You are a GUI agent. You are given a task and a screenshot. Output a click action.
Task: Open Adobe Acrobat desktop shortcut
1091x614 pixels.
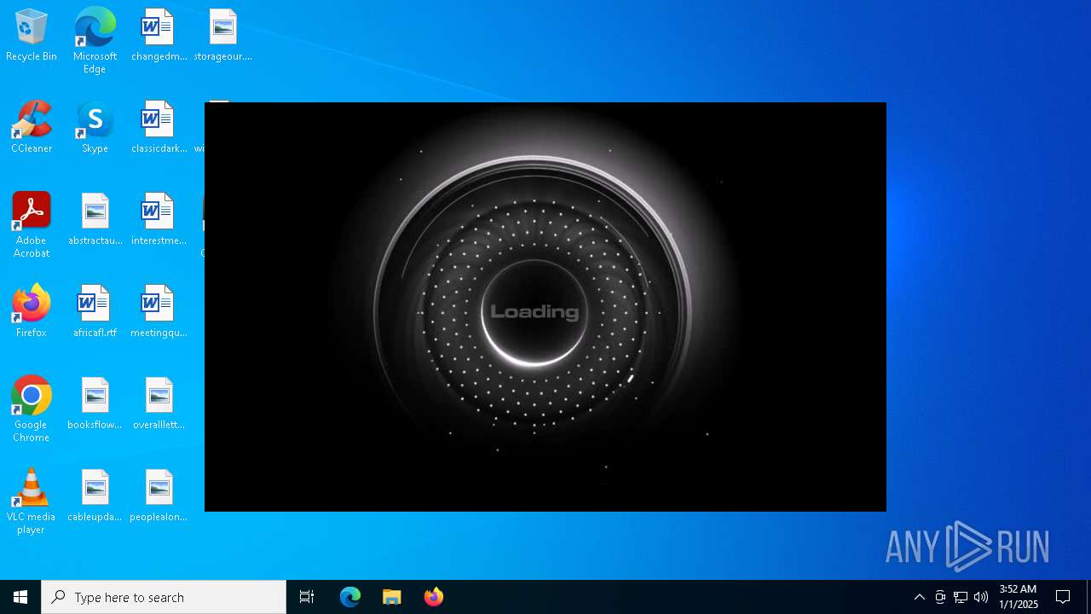[32, 225]
